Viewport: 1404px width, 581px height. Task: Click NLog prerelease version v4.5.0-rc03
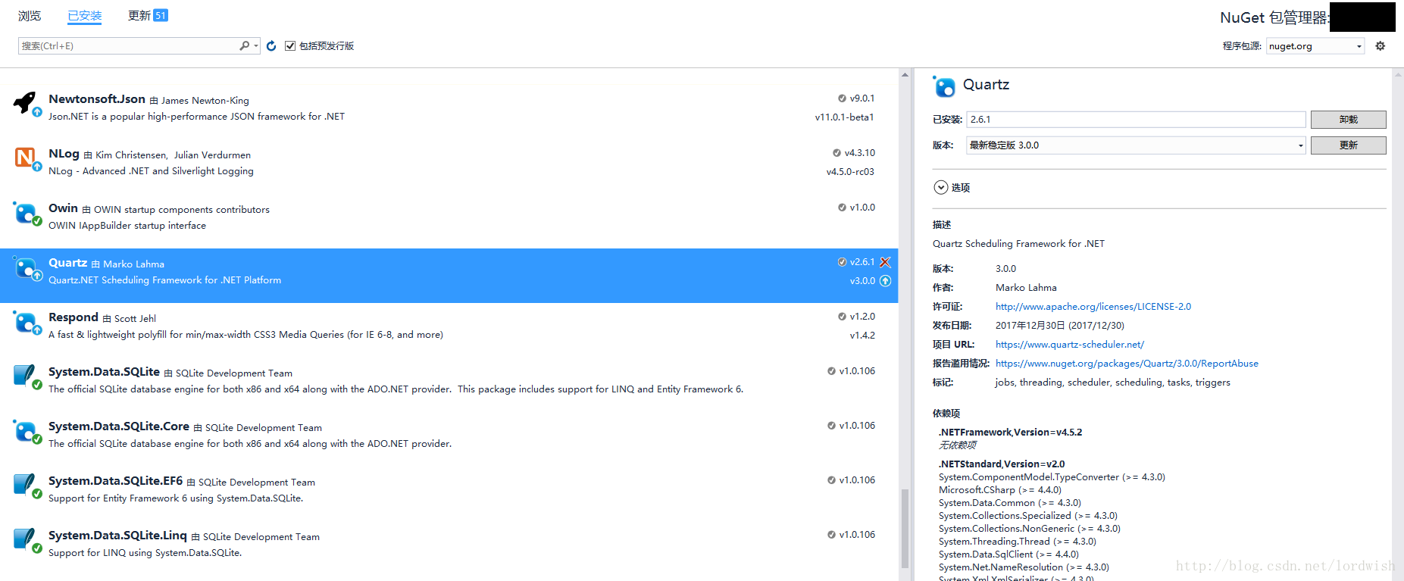(x=850, y=172)
